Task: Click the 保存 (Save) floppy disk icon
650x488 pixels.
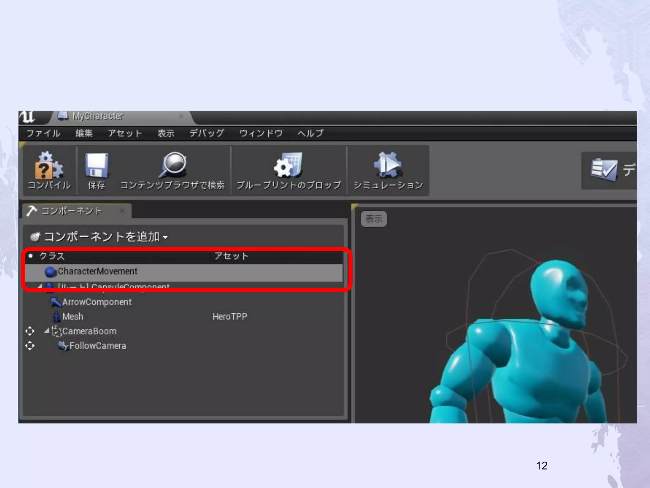Action: click(x=96, y=165)
